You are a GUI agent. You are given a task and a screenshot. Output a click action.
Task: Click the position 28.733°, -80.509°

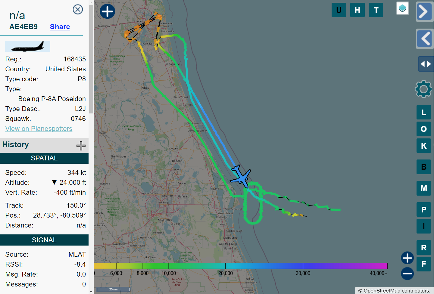(59, 215)
